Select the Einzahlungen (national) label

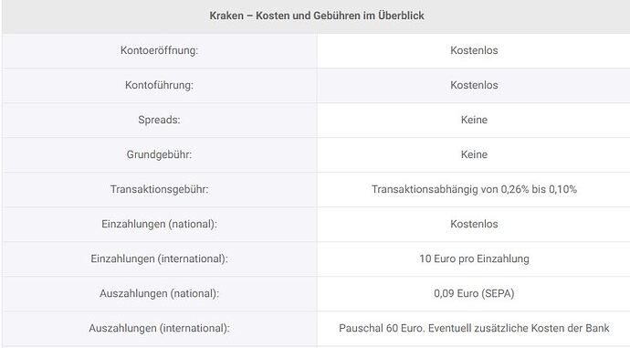click(159, 224)
